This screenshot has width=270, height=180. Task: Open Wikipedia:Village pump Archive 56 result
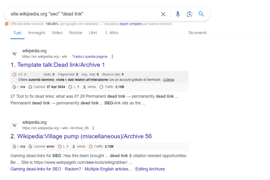coord(84,136)
